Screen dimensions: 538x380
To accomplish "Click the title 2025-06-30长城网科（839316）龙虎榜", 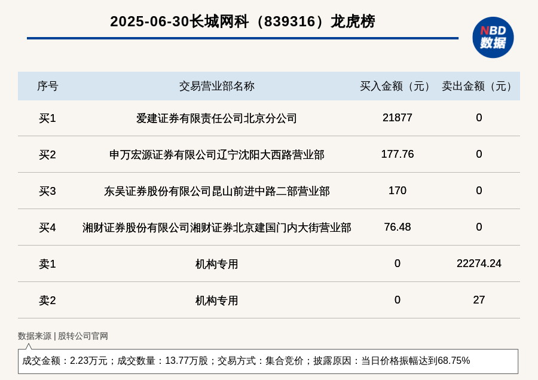I will (x=243, y=22).
